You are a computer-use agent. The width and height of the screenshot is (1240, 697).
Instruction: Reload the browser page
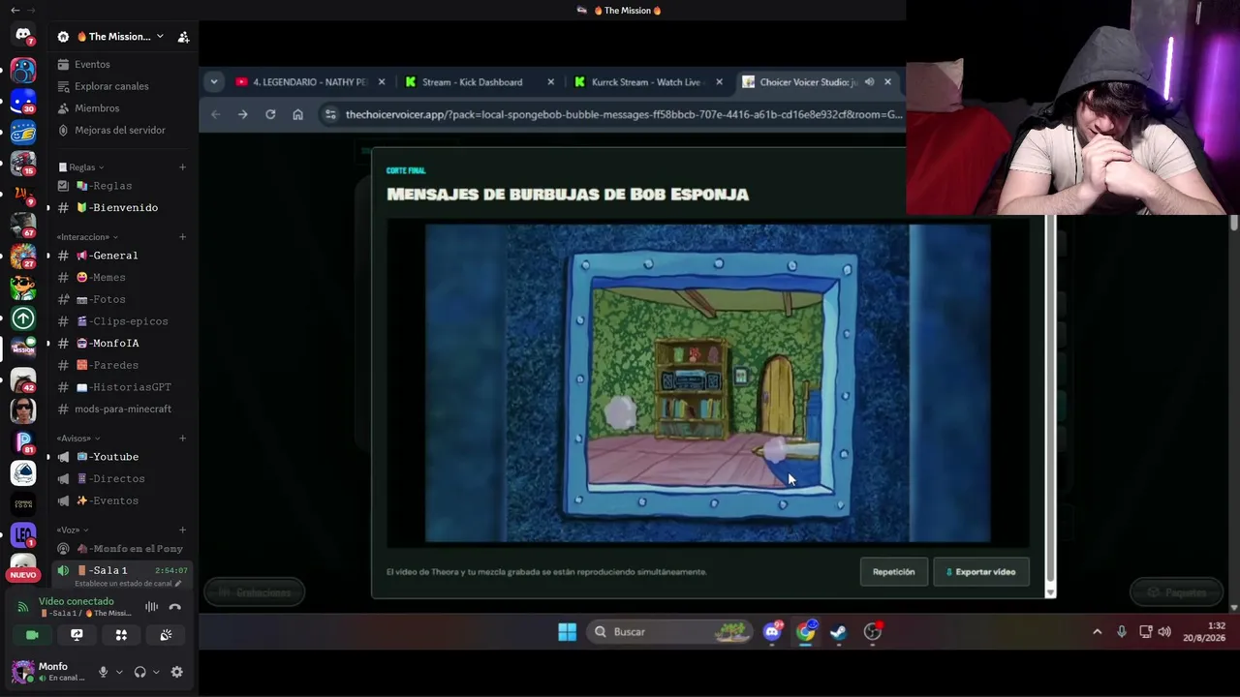point(270,114)
